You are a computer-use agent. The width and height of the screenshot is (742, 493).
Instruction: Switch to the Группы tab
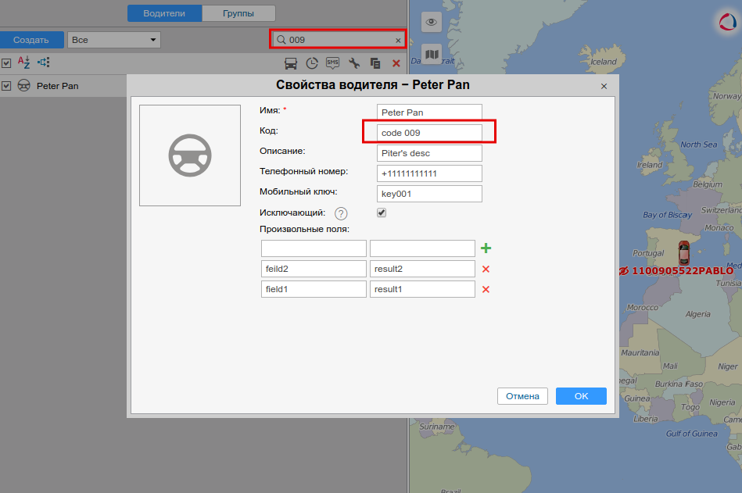click(238, 13)
